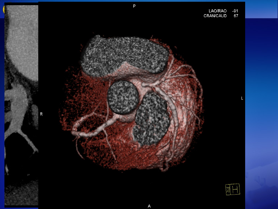The height and width of the screenshot is (209, 278).
Task: Click the yellow circle at top-left edge
Action: pyautogui.click(x=4, y=10)
